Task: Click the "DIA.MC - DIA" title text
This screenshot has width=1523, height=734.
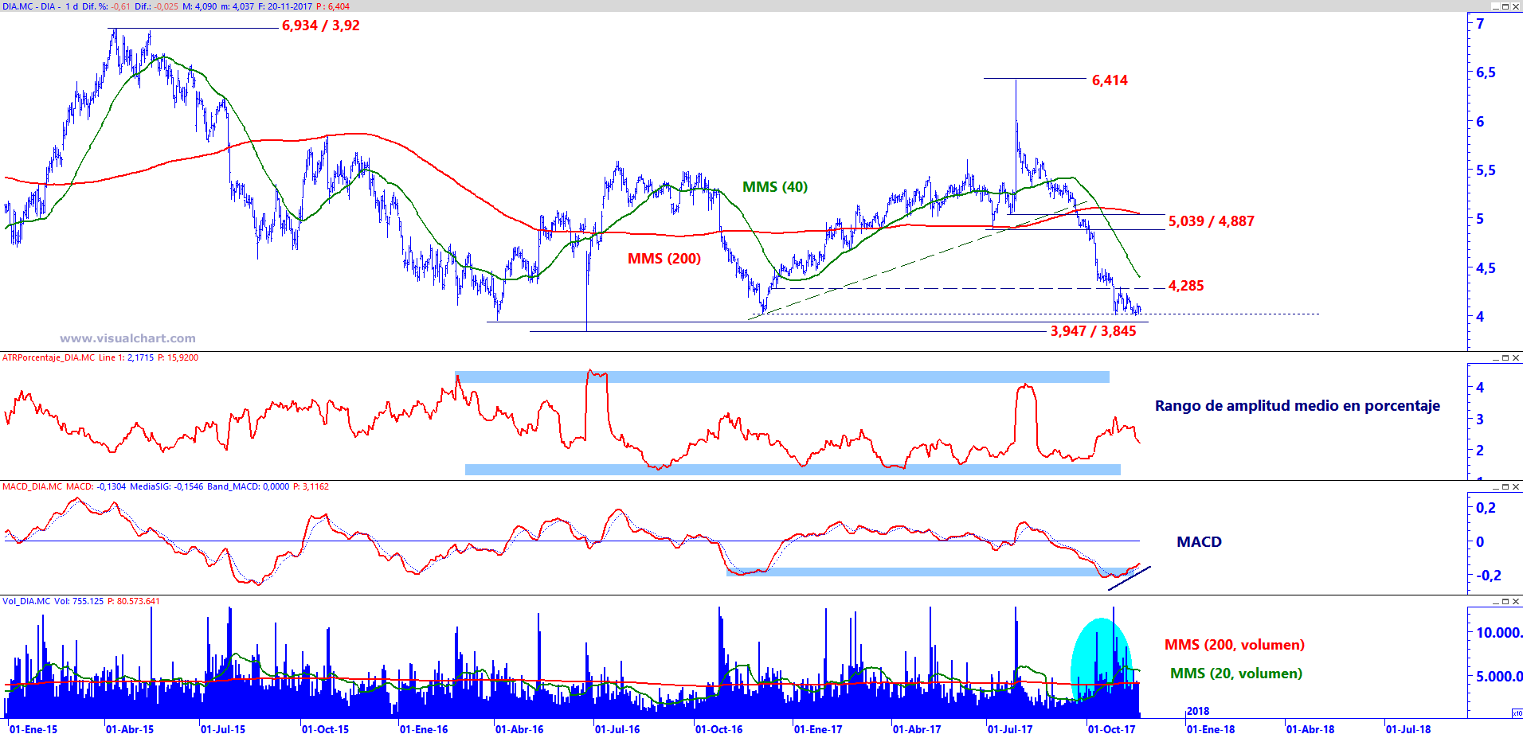Action: (x=29, y=6)
